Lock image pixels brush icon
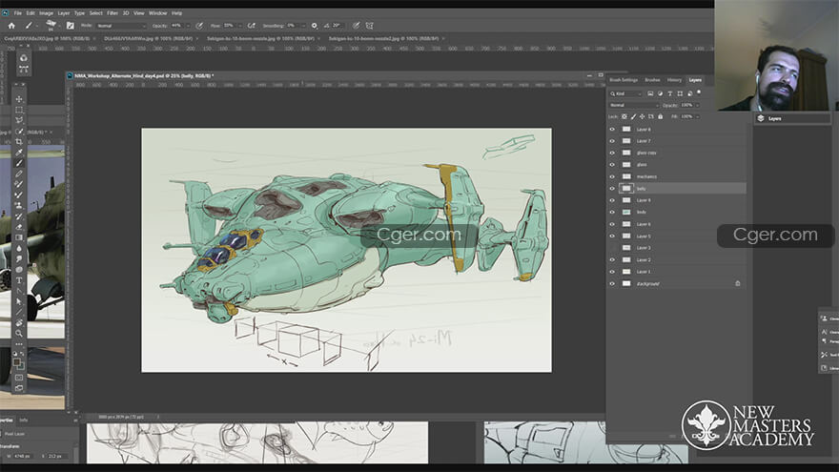Viewport: 839px width, 472px height. click(633, 116)
